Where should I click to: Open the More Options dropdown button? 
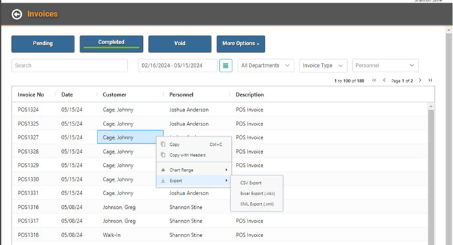(241, 44)
